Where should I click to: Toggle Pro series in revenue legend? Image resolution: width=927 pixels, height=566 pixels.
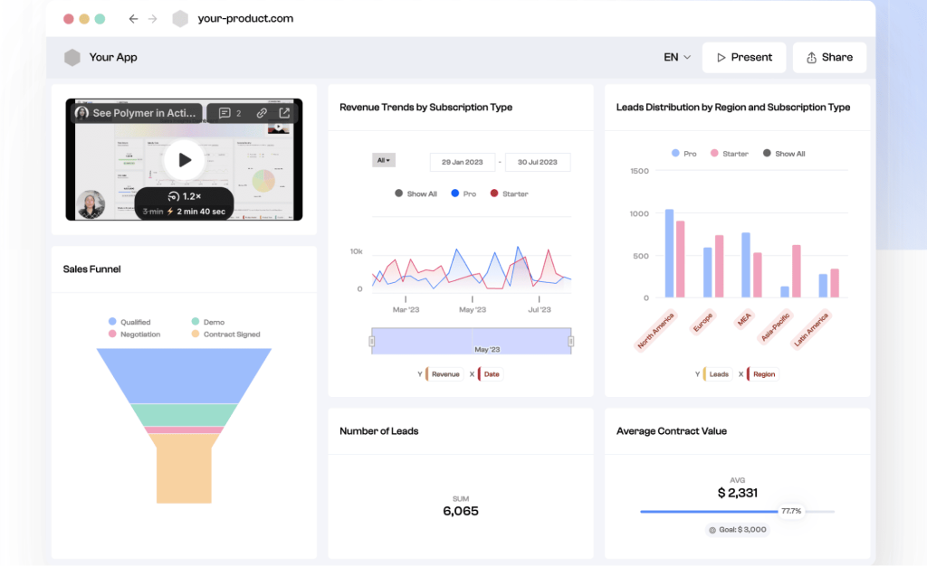pos(463,193)
